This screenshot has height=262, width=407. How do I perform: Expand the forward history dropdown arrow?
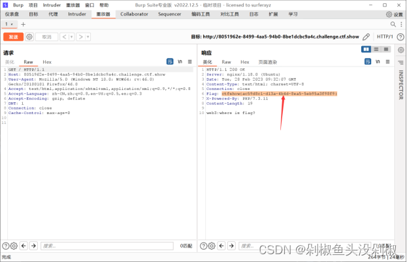[88, 36]
